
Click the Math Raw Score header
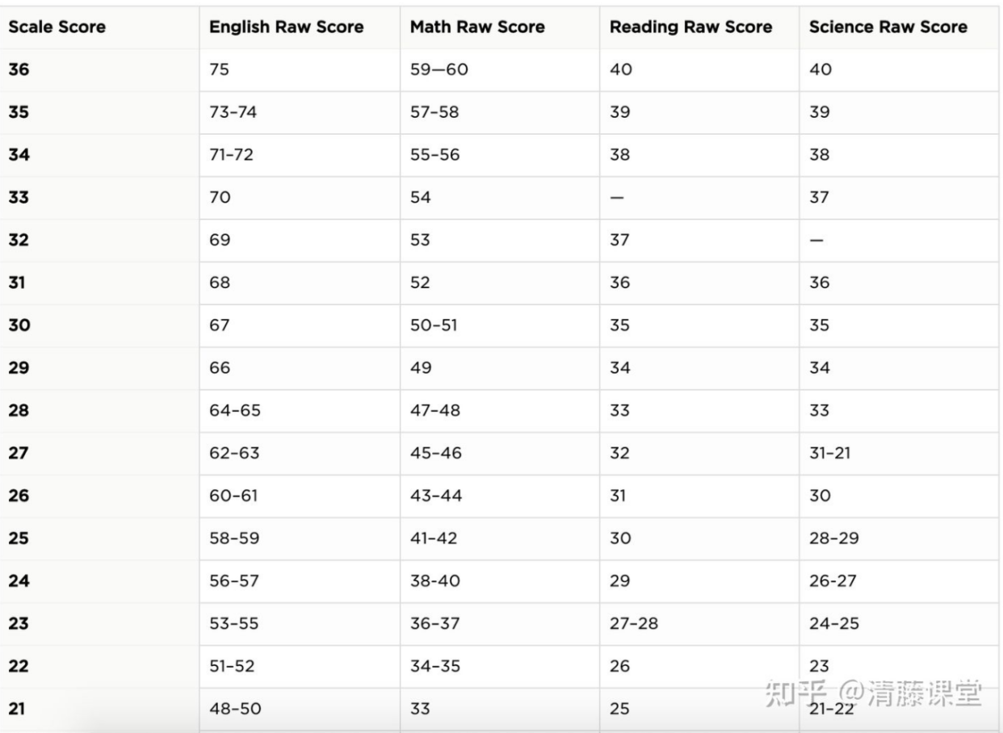(x=477, y=27)
